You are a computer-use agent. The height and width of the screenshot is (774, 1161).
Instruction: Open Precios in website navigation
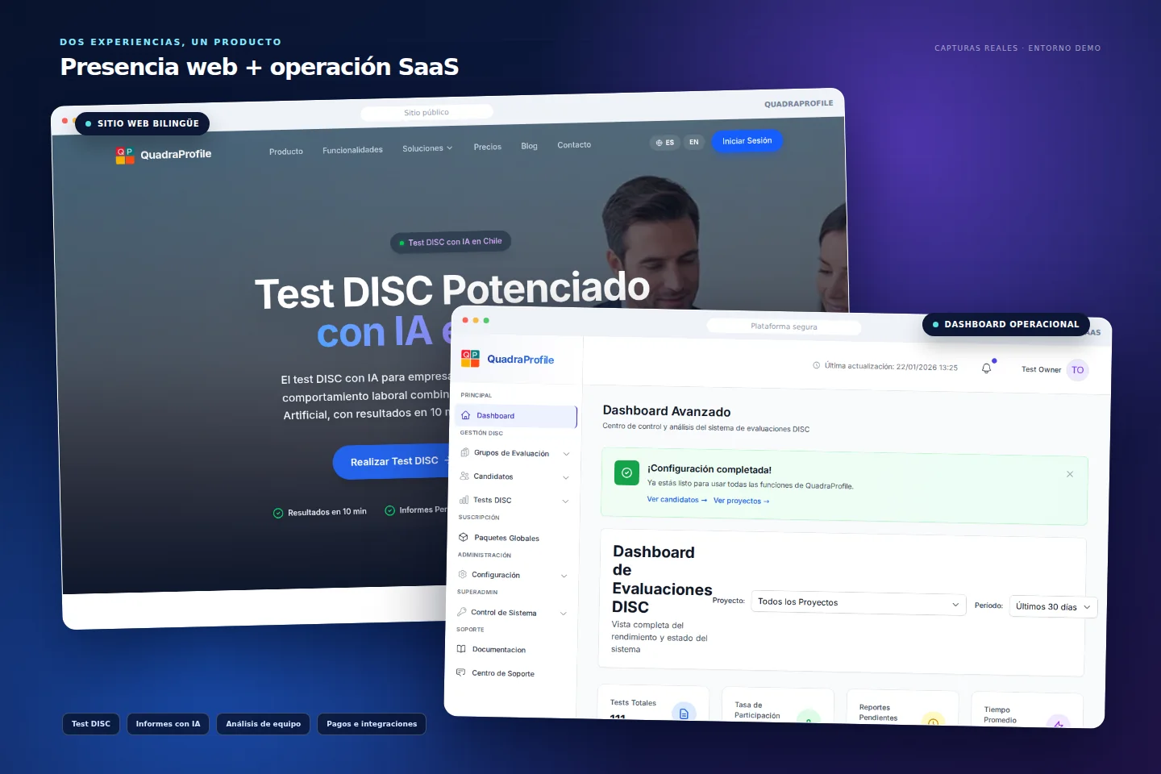point(488,147)
